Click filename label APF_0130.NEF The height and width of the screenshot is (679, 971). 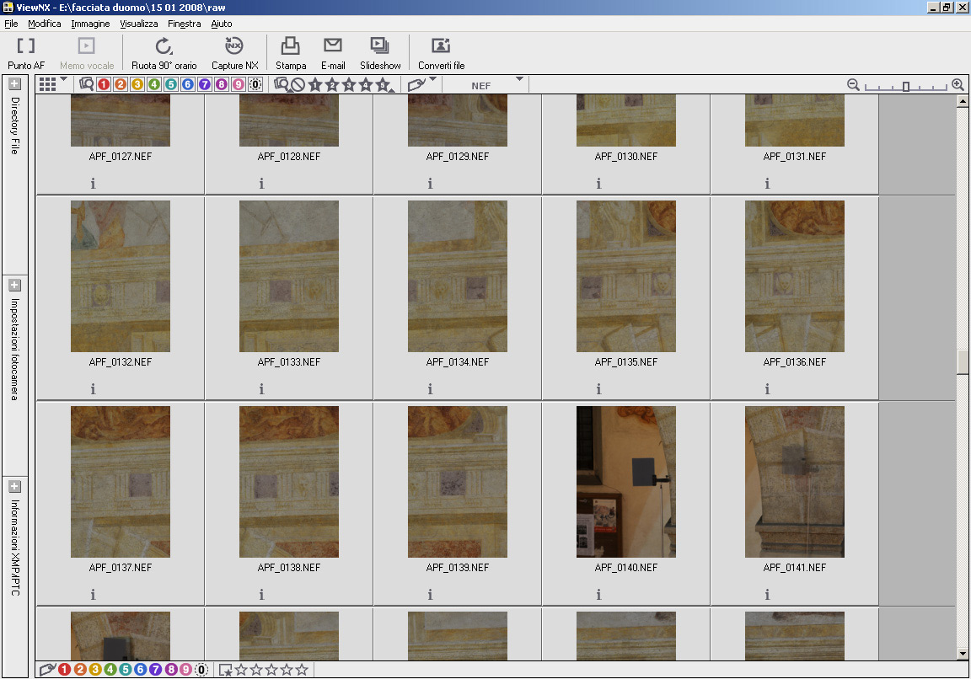626,157
